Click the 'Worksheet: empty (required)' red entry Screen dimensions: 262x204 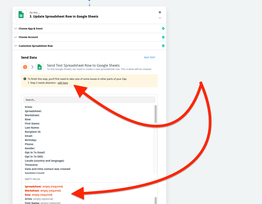coord(43,191)
